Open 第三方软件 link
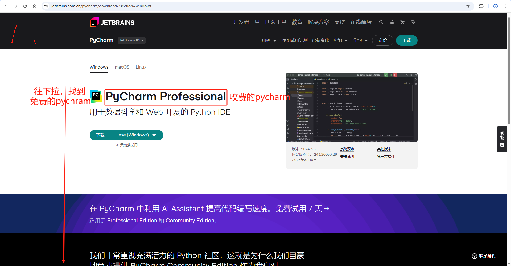 coord(386,157)
